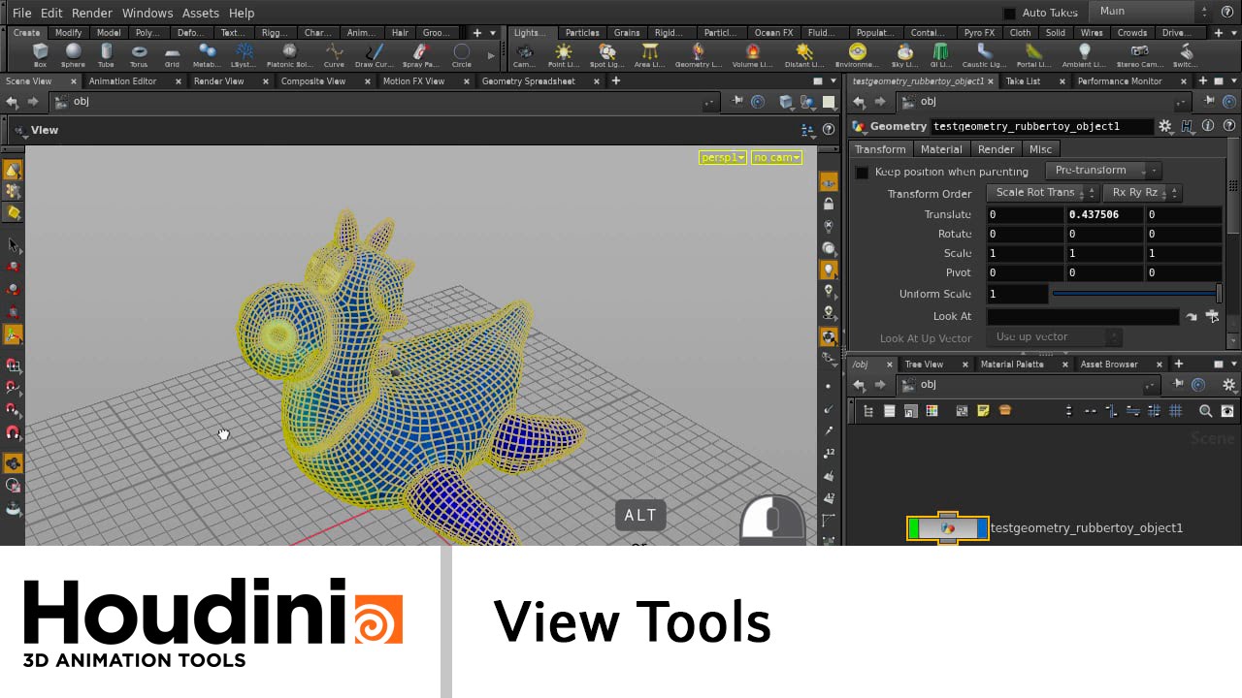Viewport: 1242px width, 698px height.
Task: Toggle the Auto Takes checkbox
Action: click(x=1009, y=14)
